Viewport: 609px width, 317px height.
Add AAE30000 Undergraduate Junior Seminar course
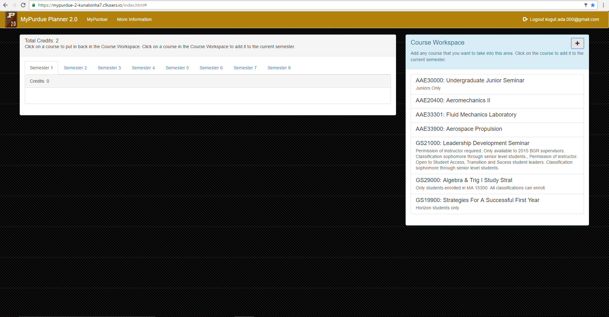click(497, 84)
